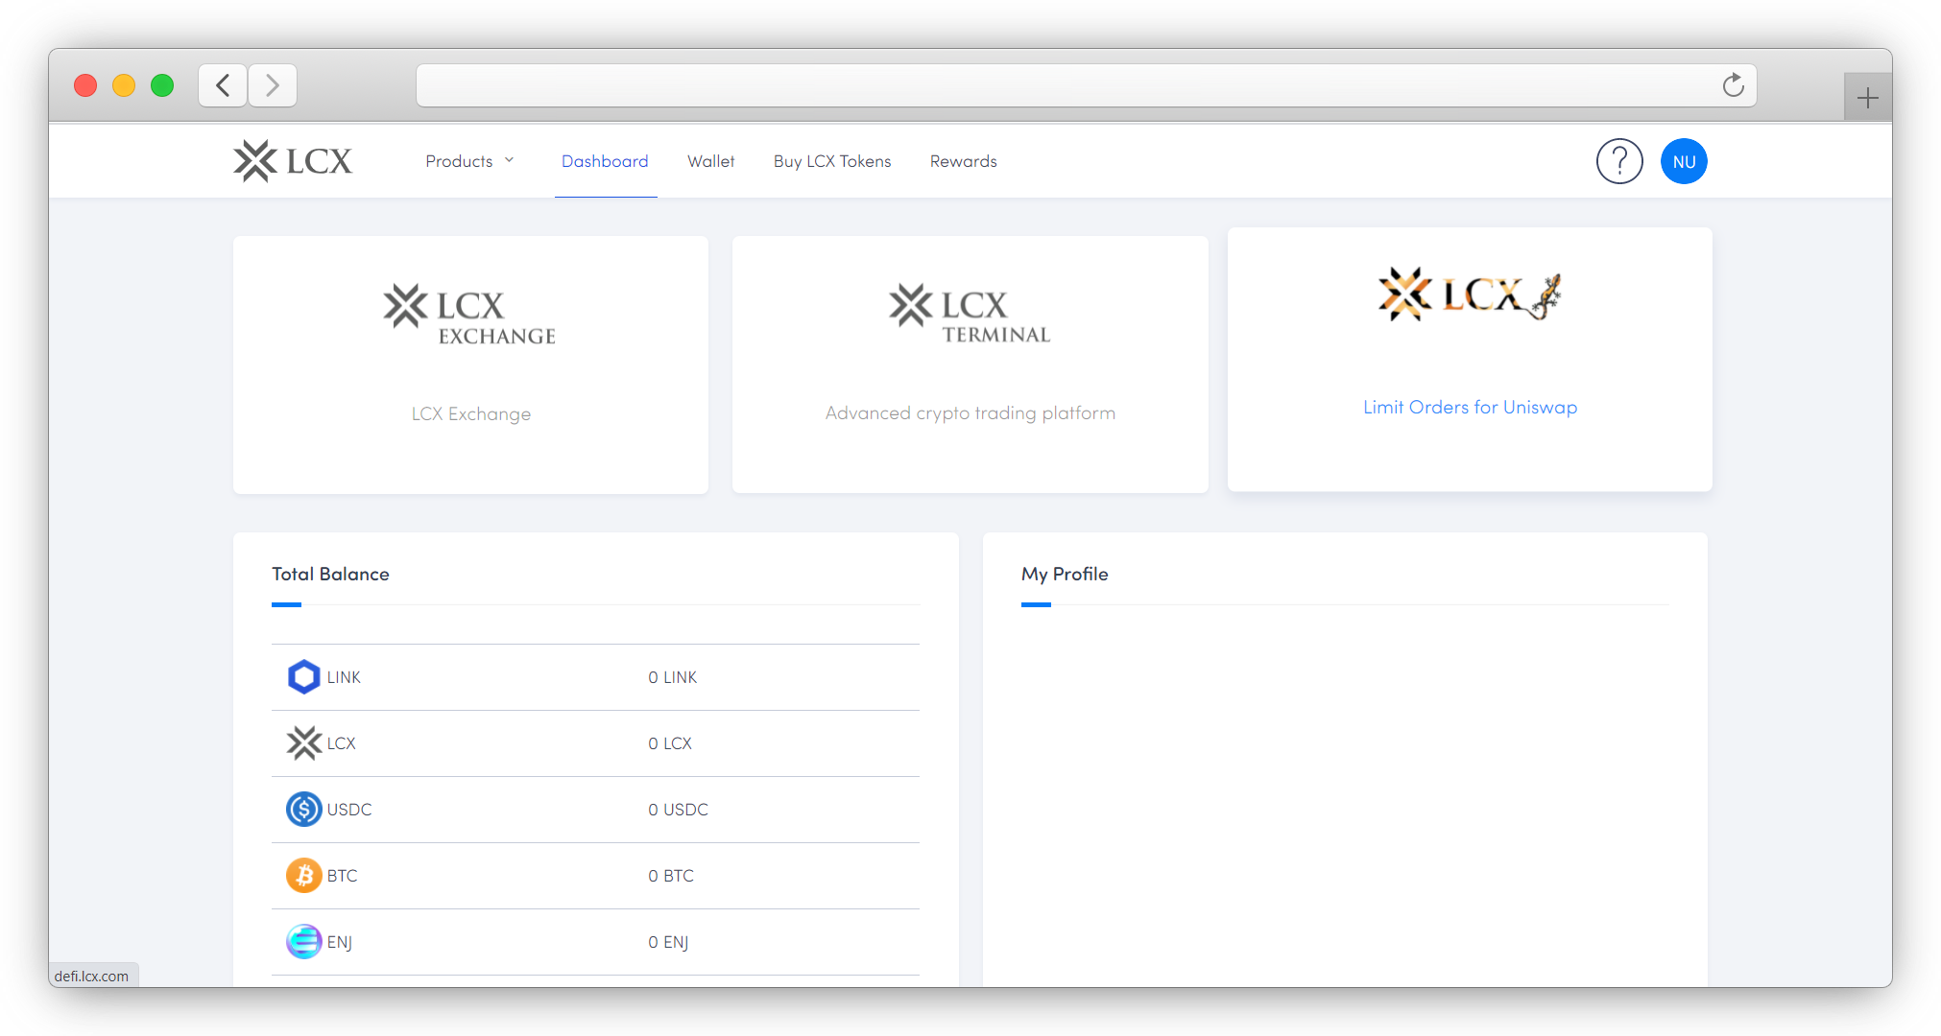Click the LINK currency name
This screenshot has width=1941, height=1036.
344,677
